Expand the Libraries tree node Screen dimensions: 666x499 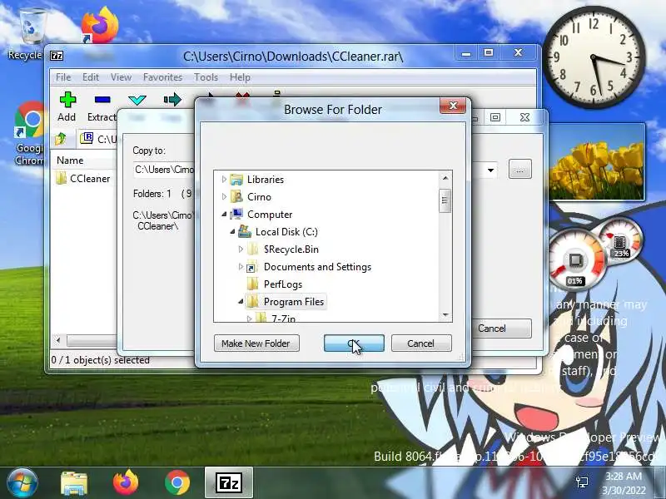(224, 180)
